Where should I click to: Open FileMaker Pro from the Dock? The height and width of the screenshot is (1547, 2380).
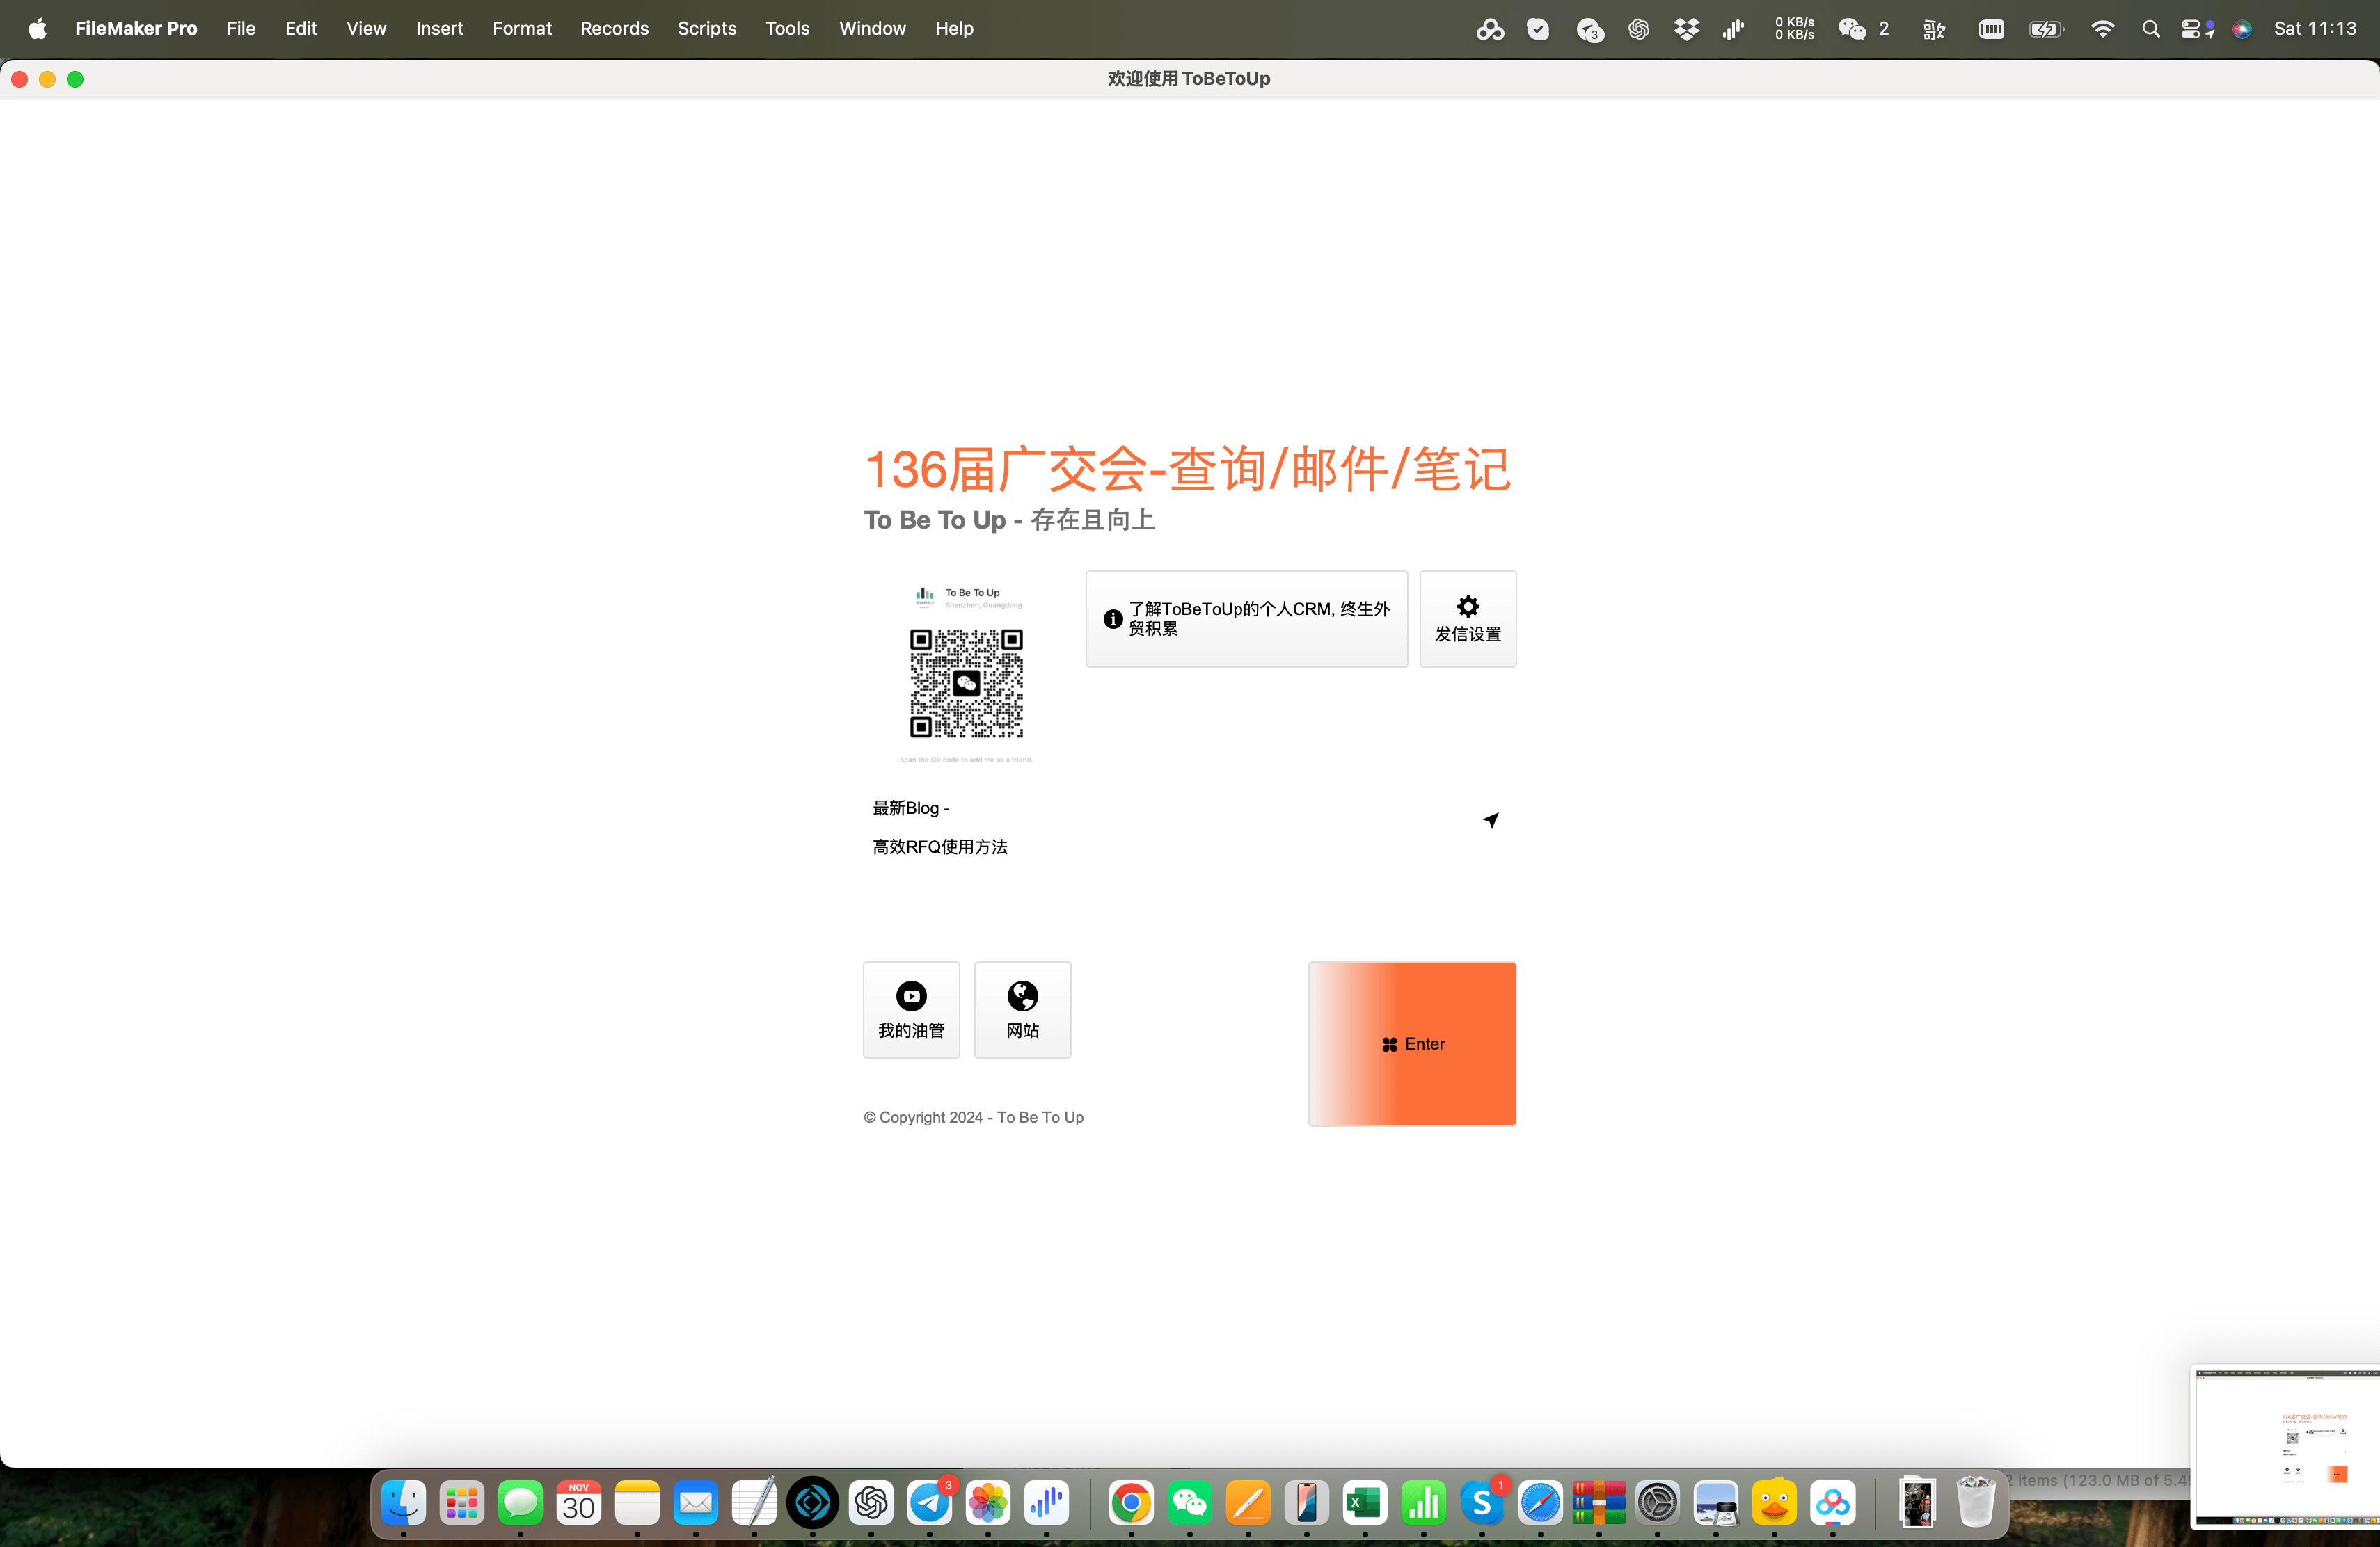coord(813,1502)
